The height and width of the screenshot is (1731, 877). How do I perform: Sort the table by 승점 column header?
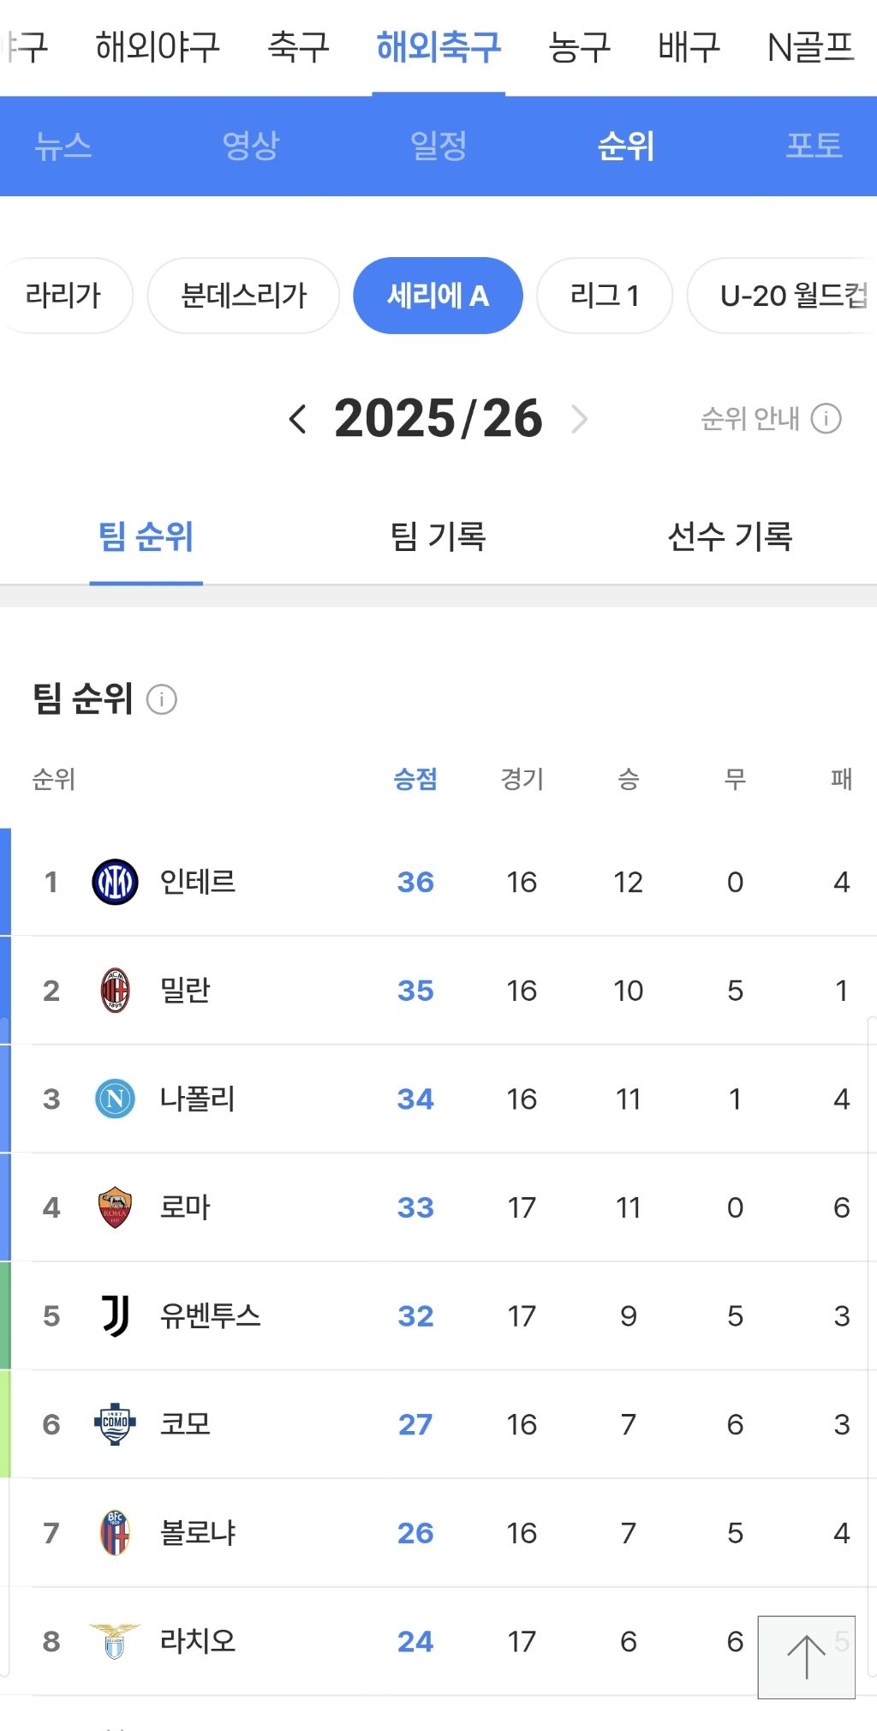415,779
